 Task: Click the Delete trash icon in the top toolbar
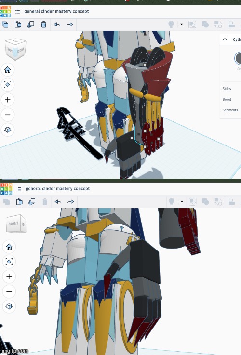[x=44, y=25]
